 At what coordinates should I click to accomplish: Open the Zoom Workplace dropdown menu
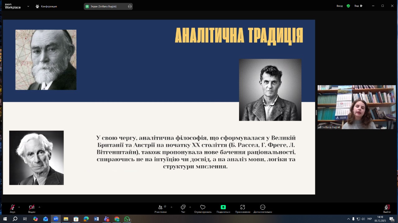28,6
